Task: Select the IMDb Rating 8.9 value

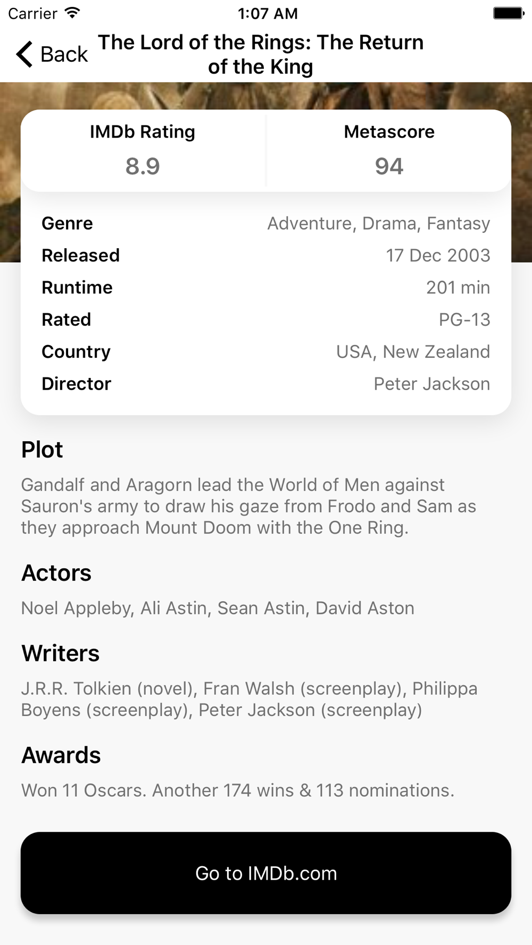Action: point(143,166)
